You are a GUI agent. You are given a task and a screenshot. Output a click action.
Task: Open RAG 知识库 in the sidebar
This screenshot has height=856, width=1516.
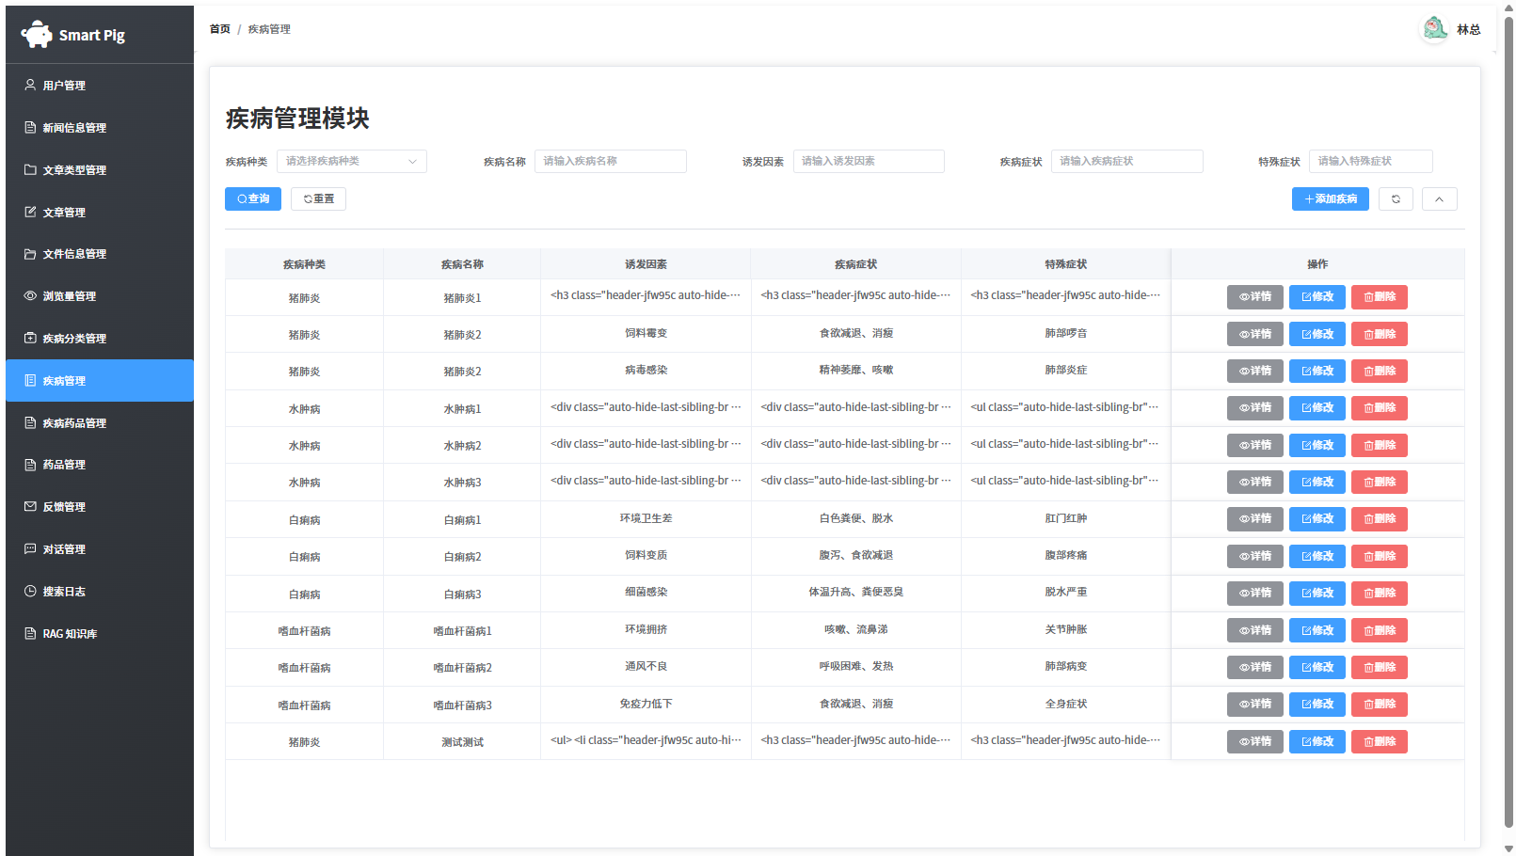point(100,633)
